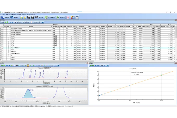Click the window layout icon in main toolbar
177x118 pixels.
77,17
